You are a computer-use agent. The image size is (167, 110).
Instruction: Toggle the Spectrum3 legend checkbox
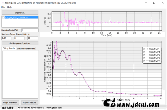point(144,58)
